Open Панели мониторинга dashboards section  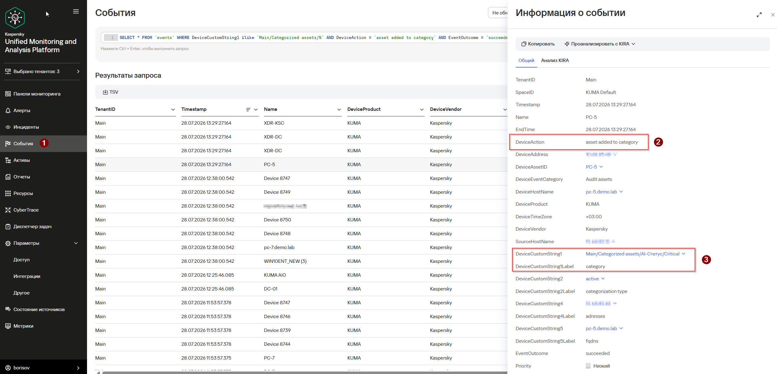(x=37, y=94)
